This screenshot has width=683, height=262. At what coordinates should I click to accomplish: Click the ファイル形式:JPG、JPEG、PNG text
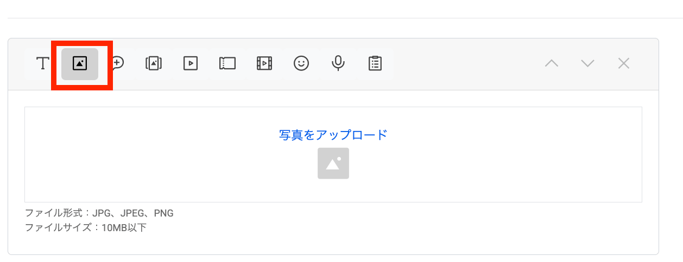pos(99,213)
